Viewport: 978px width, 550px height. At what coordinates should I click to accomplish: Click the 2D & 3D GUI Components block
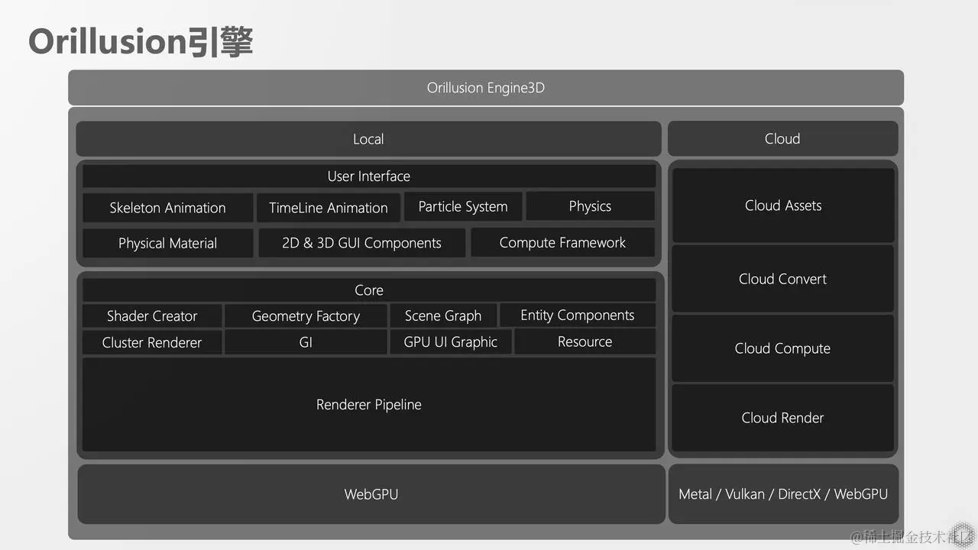pyautogui.click(x=361, y=243)
